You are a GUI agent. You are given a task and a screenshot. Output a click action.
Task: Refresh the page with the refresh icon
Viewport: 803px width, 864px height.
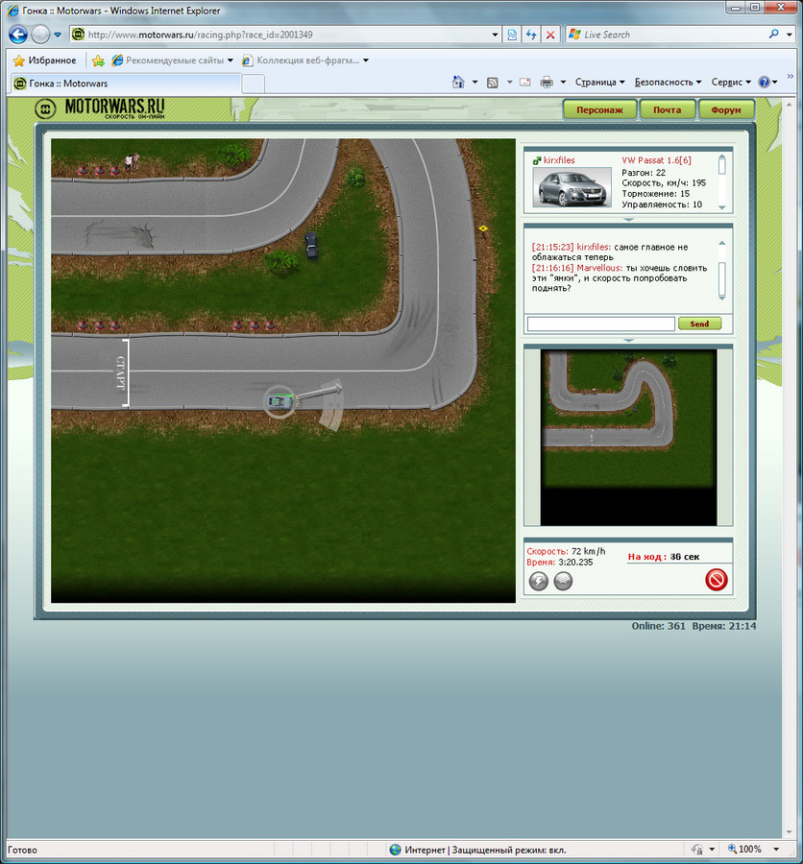[x=531, y=35]
